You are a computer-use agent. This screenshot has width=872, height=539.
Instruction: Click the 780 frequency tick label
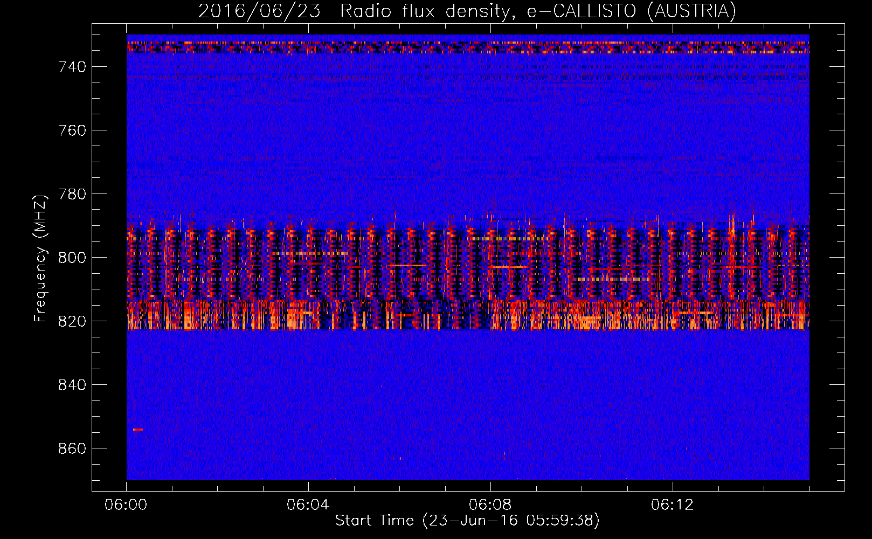click(72, 194)
